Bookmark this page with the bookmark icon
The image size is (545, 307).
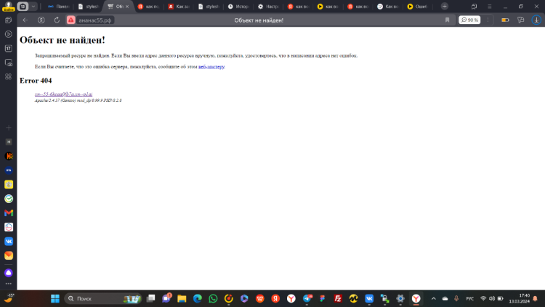coord(448,20)
